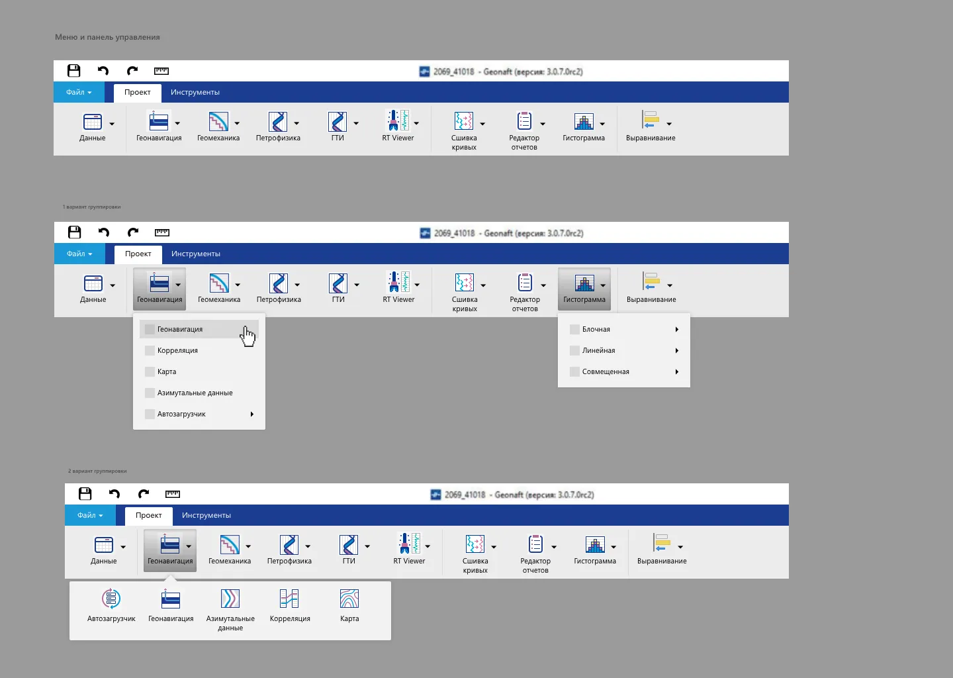
Task: Open the Файл dropdown in the variant 1 panel
Action: 79,254
